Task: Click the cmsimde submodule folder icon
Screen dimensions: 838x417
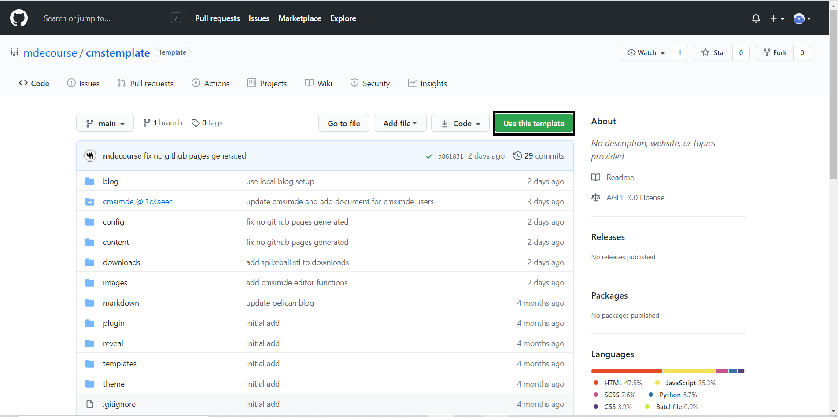Action: coord(90,202)
